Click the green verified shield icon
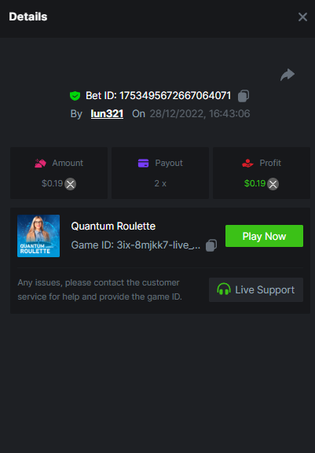Screen dimensions: 315x453 (x=75, y=96)
